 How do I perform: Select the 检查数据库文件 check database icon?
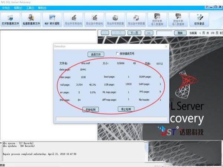[x=31, y=19]
